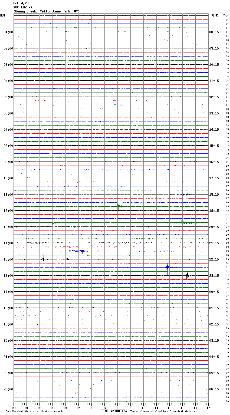Click minute '03' on the bottom axis

[52, 408]
